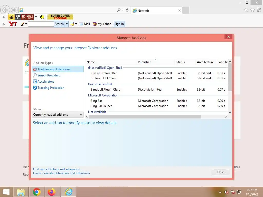Click the add-on list vertical scrollbar thumb
Image resolution: width=263 pixels, height=197 pixels.
coord(230,77)
